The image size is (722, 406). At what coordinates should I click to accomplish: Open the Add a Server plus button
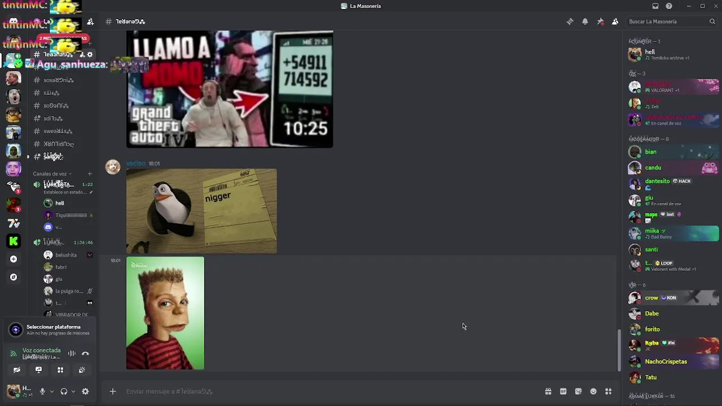tap(14, 259)
